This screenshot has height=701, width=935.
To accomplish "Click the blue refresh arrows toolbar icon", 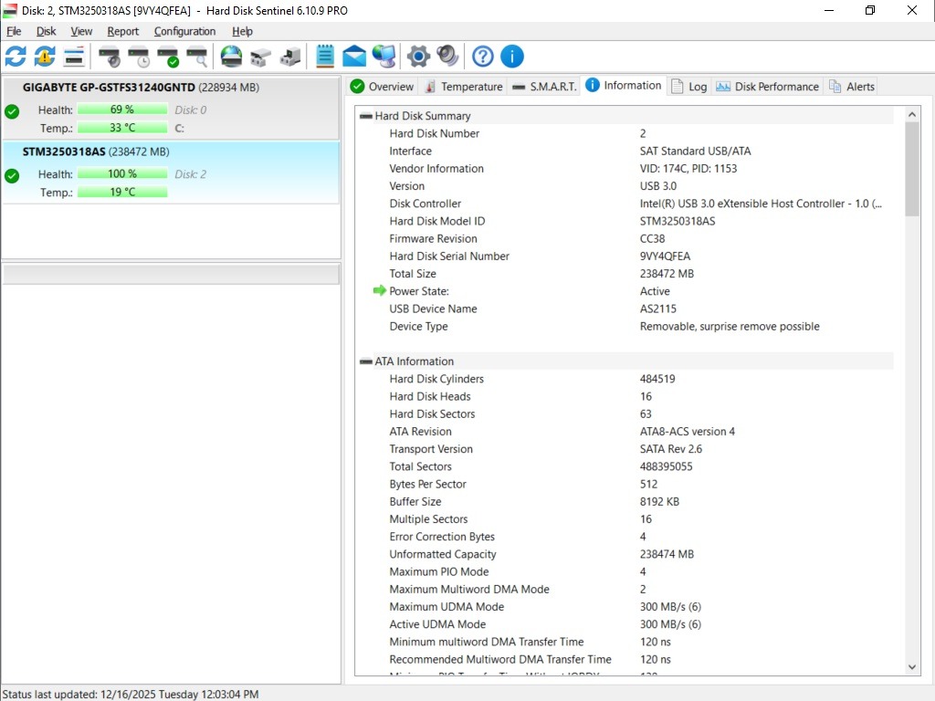I will [16, 57].
